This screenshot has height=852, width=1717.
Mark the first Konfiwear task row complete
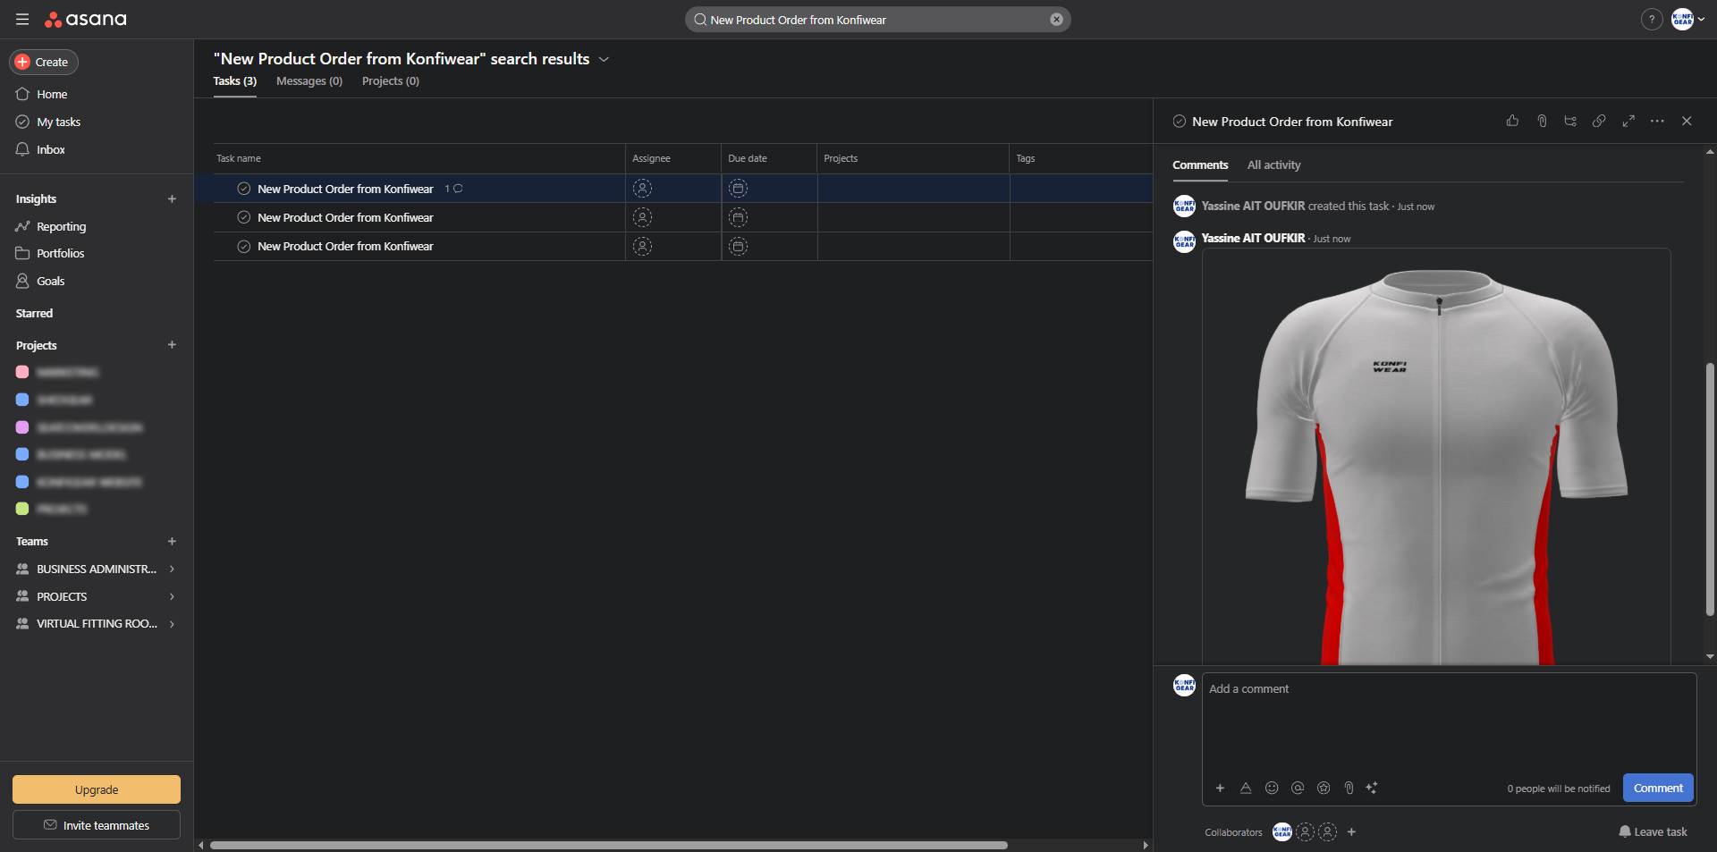tap(243, 189)
